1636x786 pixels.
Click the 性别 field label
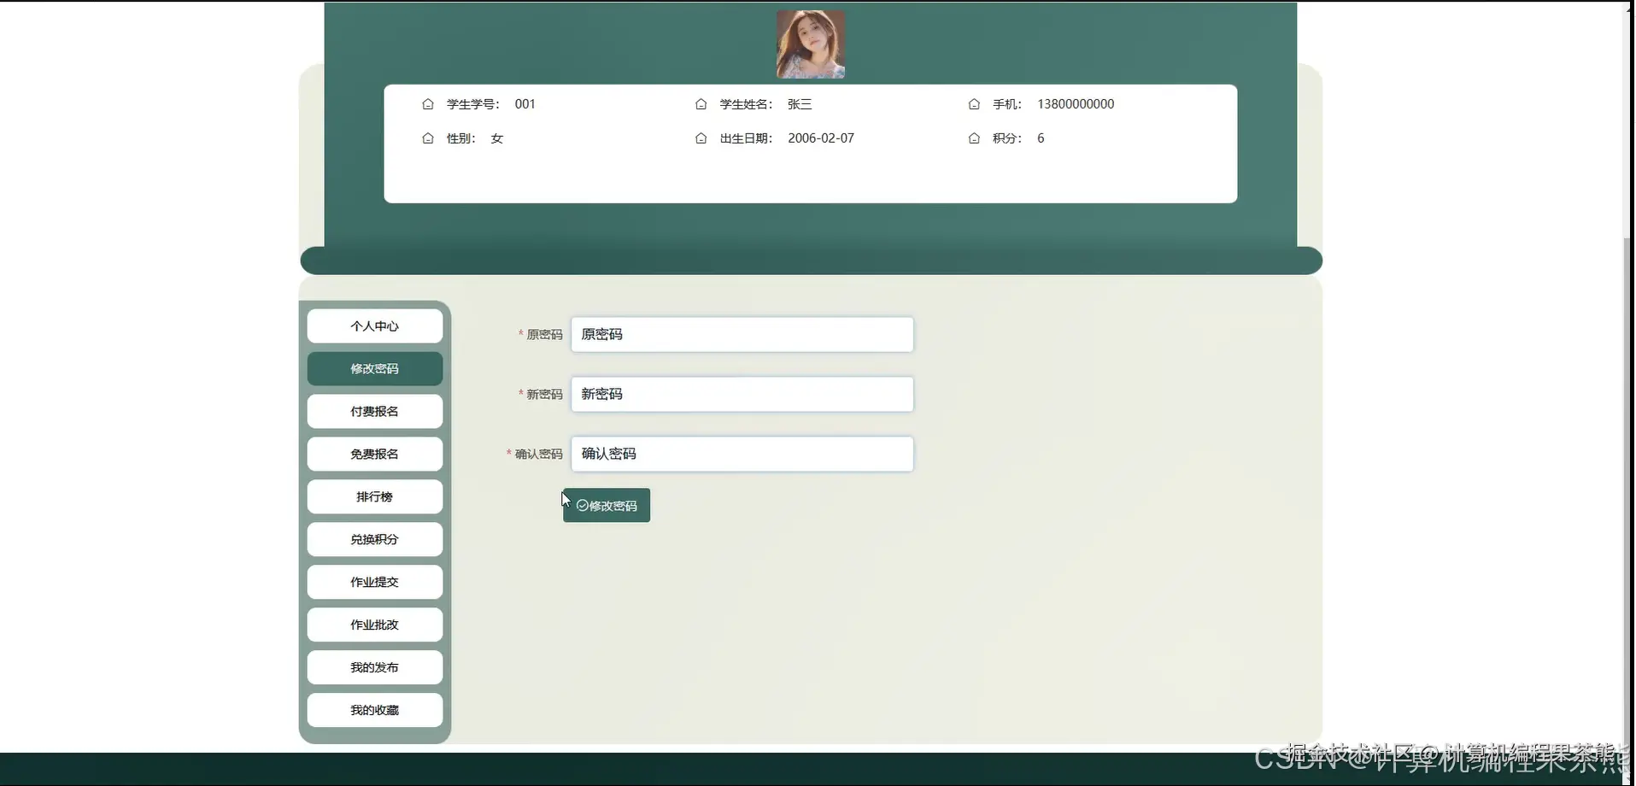point(461,138)
